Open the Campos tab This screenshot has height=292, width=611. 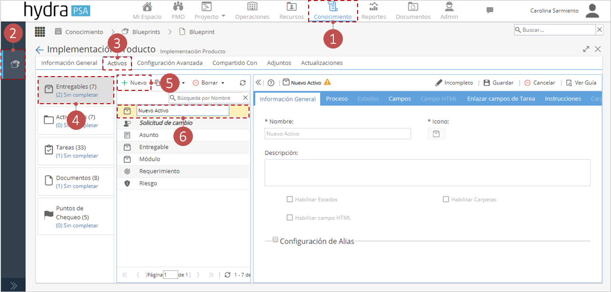pyautogui.click(x=399, y=98)
